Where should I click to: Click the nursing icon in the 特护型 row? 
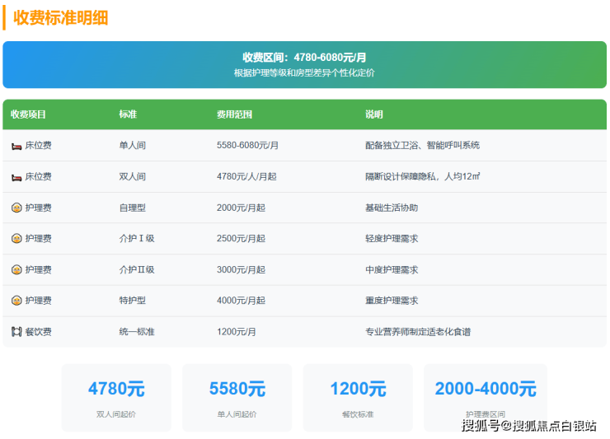click(x=16, y=301)
